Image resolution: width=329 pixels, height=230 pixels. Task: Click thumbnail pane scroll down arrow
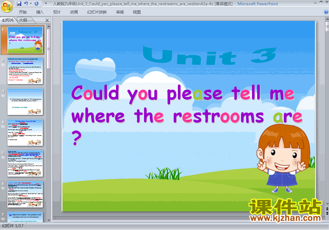[49, 220]
